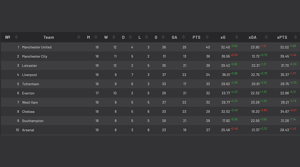Sort table by the № column arrows

coord(16,37)
